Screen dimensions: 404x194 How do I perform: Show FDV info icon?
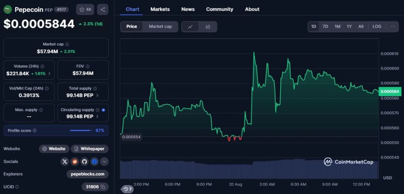tap(88, 66)
